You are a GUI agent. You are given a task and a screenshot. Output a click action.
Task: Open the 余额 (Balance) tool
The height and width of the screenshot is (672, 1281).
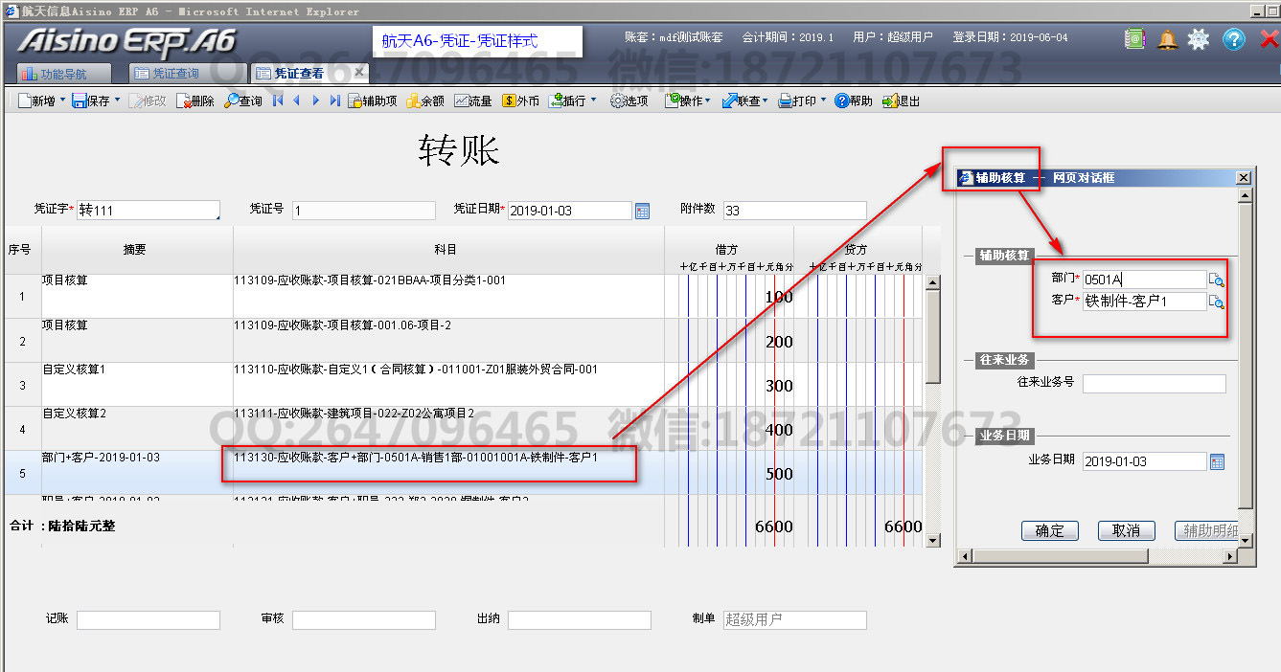413,101
